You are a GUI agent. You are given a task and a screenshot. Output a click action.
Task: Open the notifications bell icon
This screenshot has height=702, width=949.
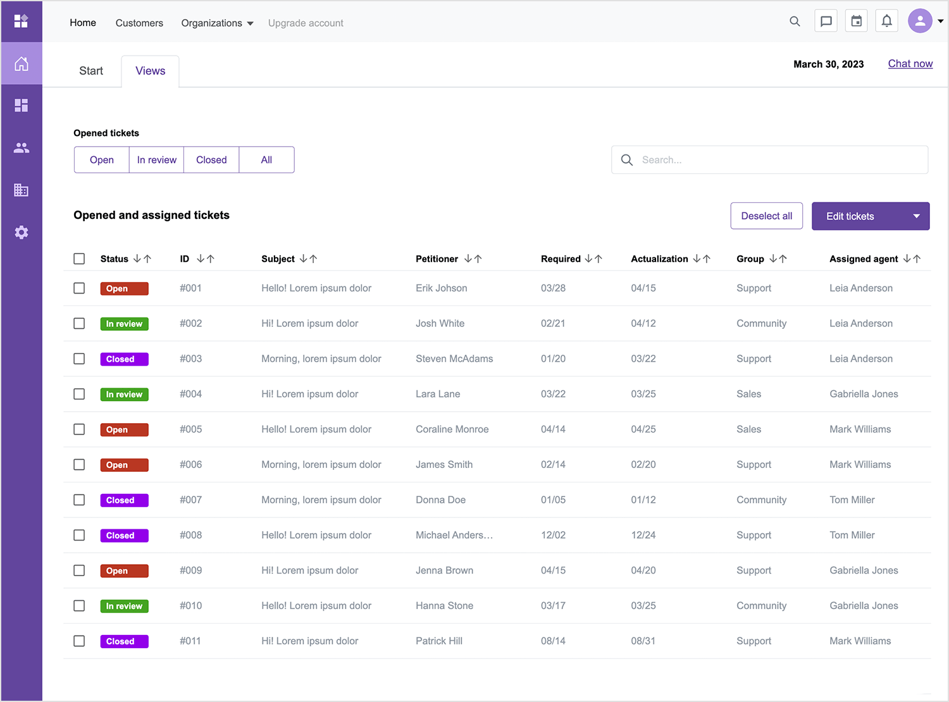[x=886, y=21]
